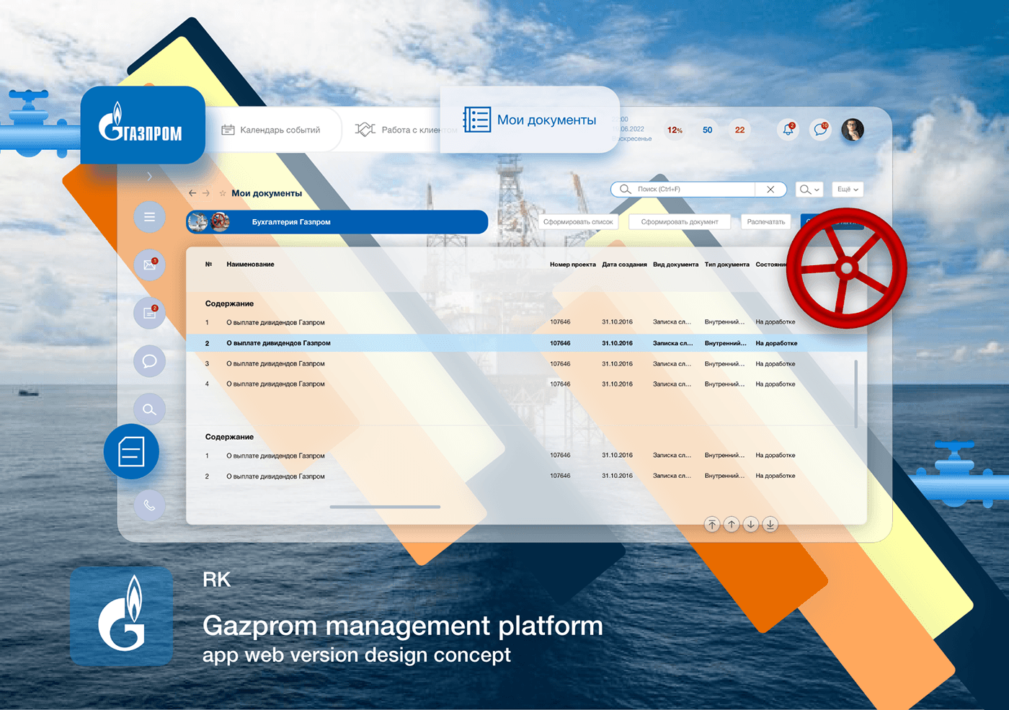Click the first thumbnail in Бухгалтерия bar

[197, 222]
